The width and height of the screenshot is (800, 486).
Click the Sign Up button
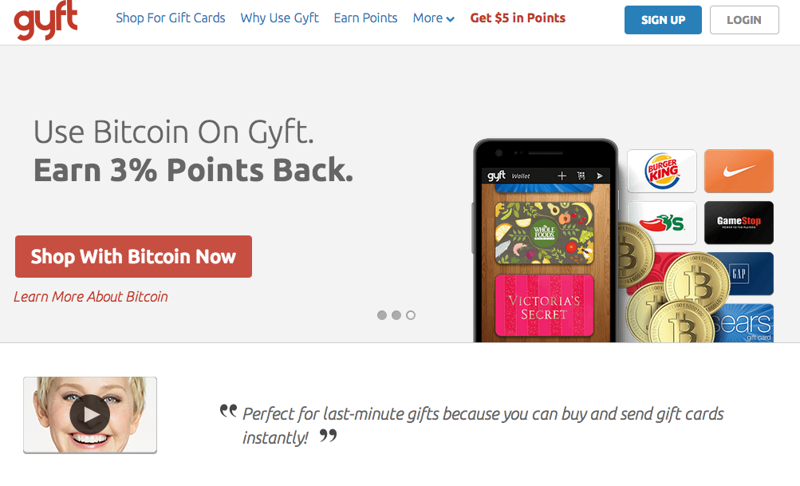pos(663,20)
